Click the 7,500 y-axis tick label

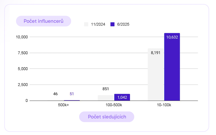tap(23, 53)
